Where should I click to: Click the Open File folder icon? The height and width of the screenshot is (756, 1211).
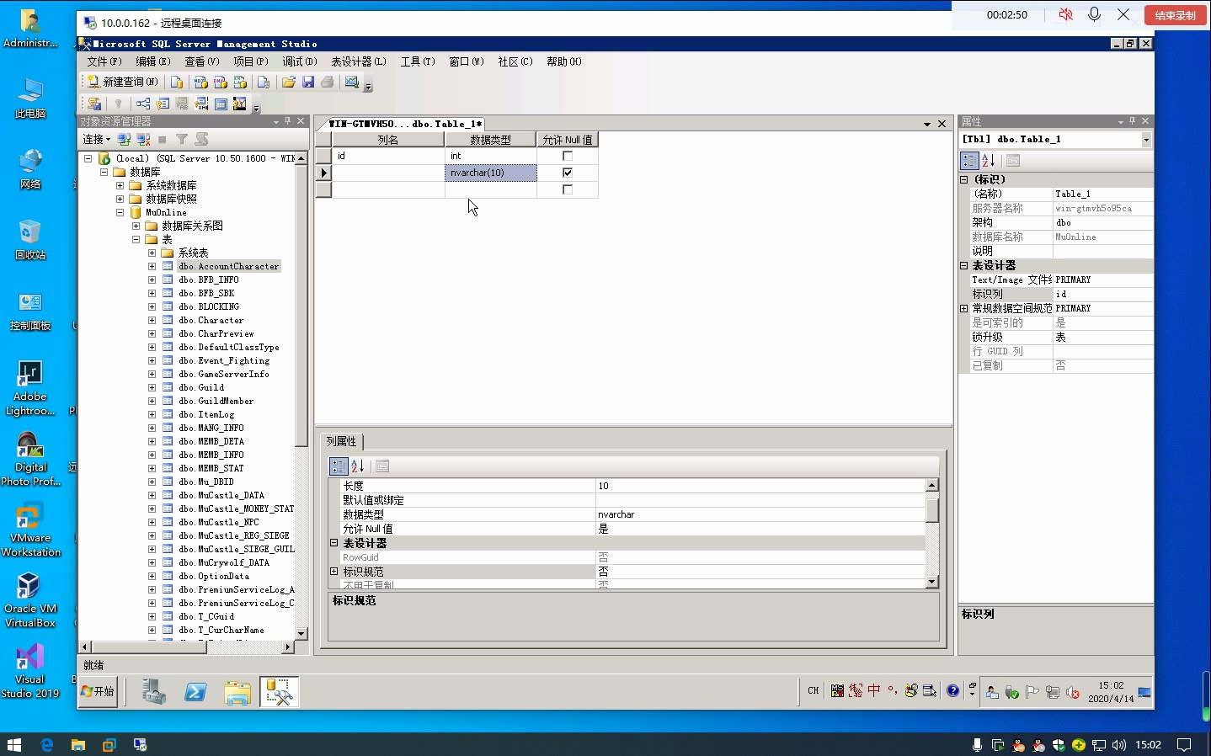[289, 82]
